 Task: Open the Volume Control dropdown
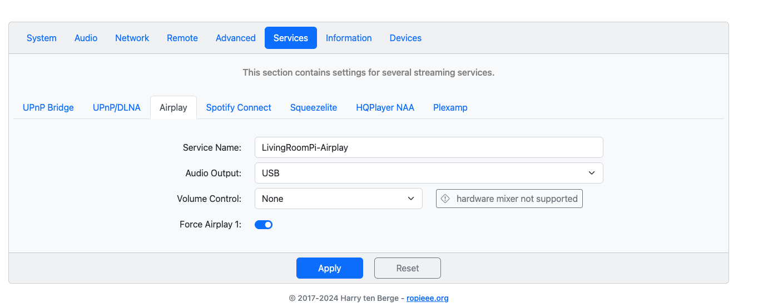[339, 199]
